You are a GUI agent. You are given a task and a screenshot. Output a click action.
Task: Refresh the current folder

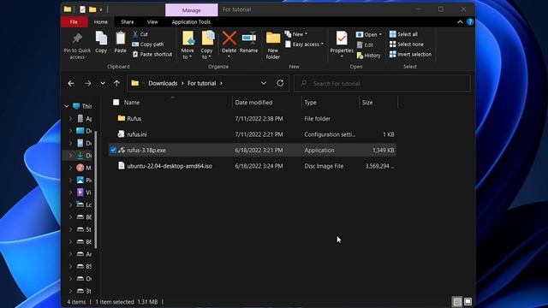(280, 83)
